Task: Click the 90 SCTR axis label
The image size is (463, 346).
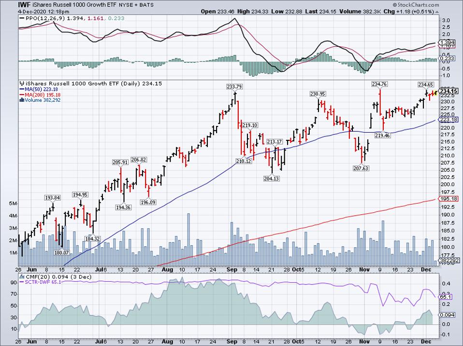Action: click(14, 283)
